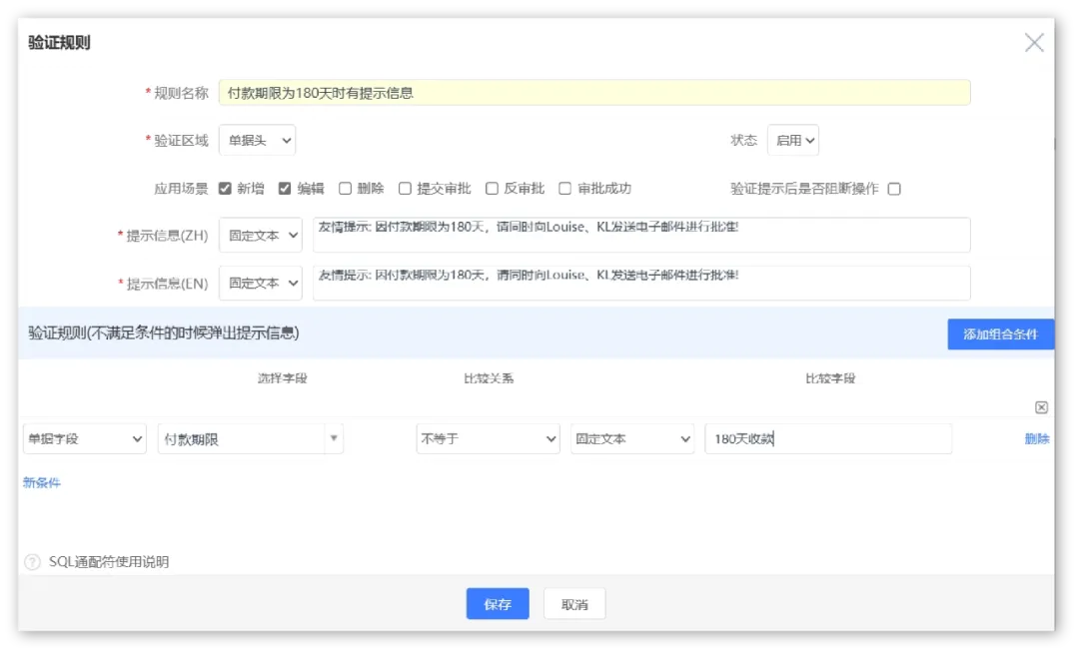Check the 提交审批 checkbox

click(405, 188)
